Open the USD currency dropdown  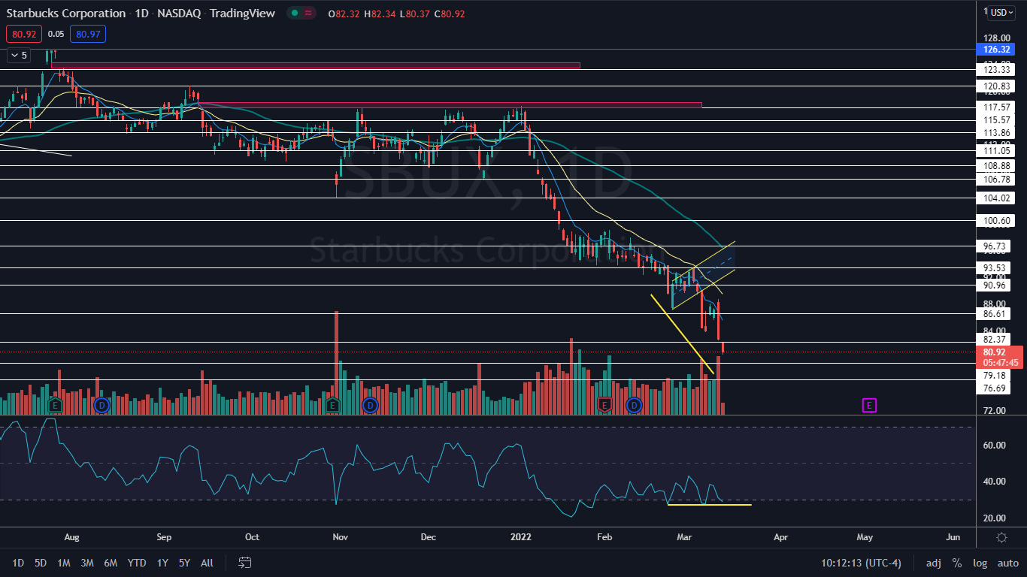coord(1001,12)
